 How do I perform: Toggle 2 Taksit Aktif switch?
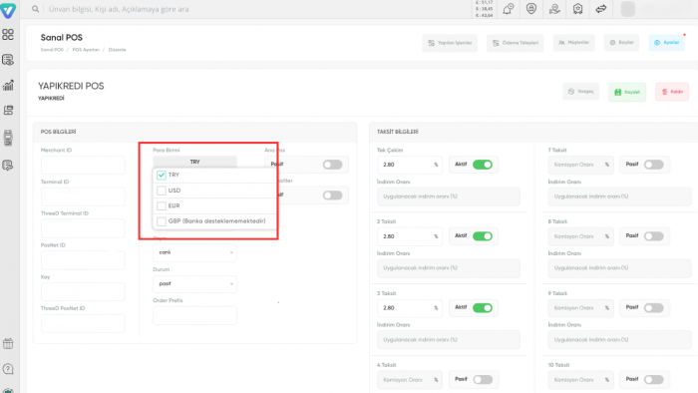(483, 236)
